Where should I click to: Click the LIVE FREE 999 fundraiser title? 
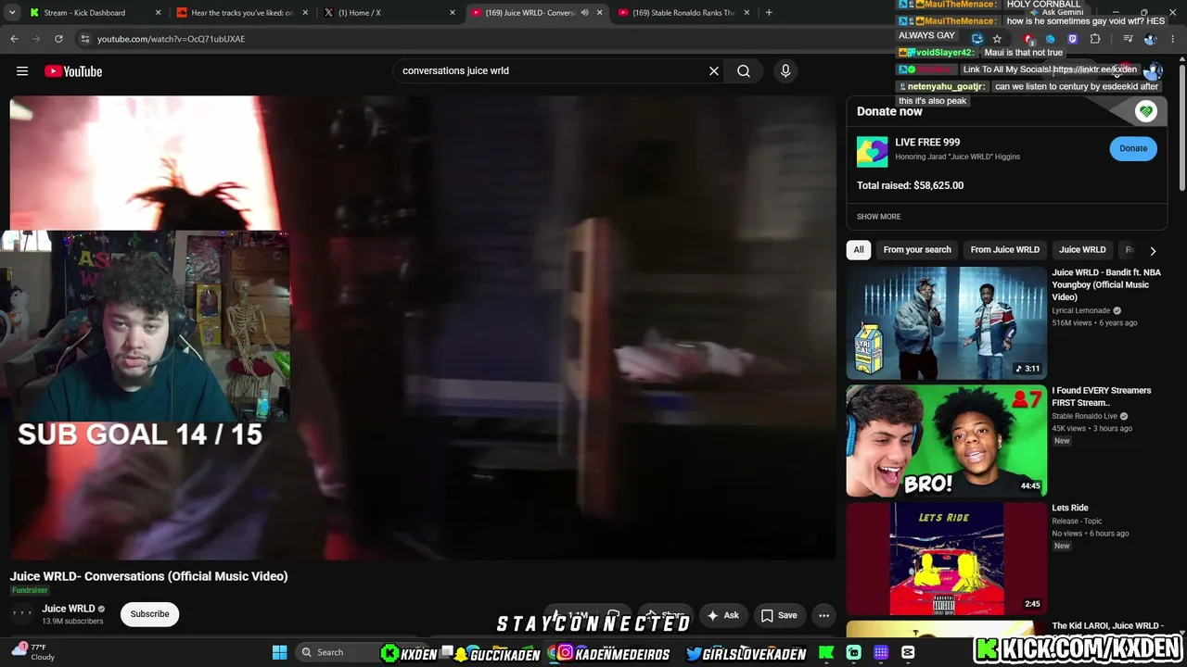click(x=927, y=143)
